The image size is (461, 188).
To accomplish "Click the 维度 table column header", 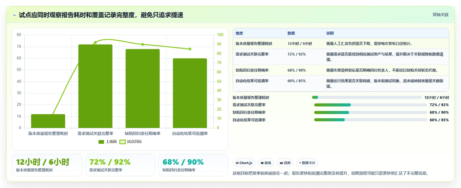I will coord(239,33).
